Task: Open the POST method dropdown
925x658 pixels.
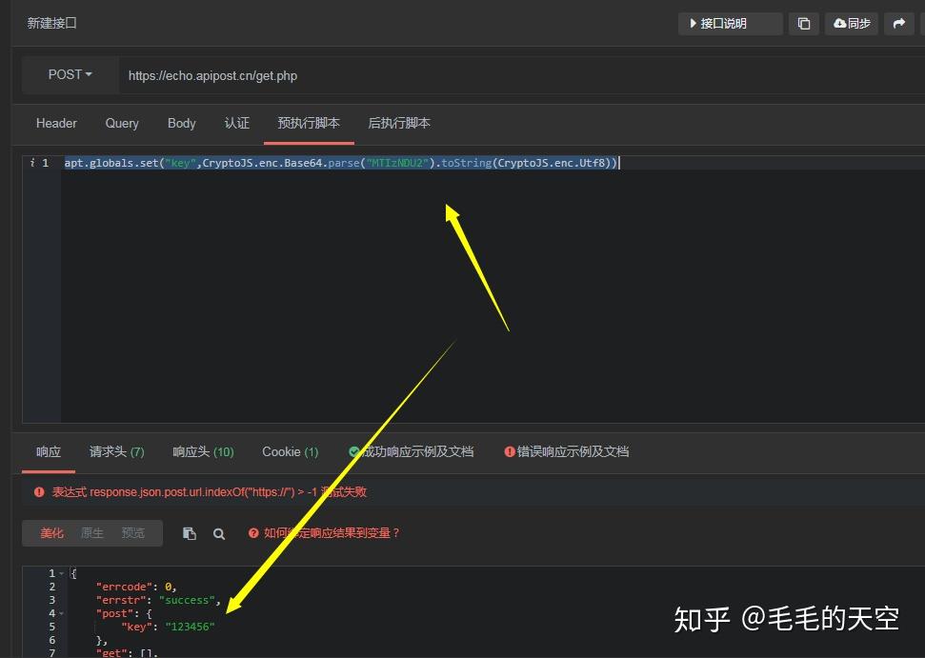Action: click(70, 75)
